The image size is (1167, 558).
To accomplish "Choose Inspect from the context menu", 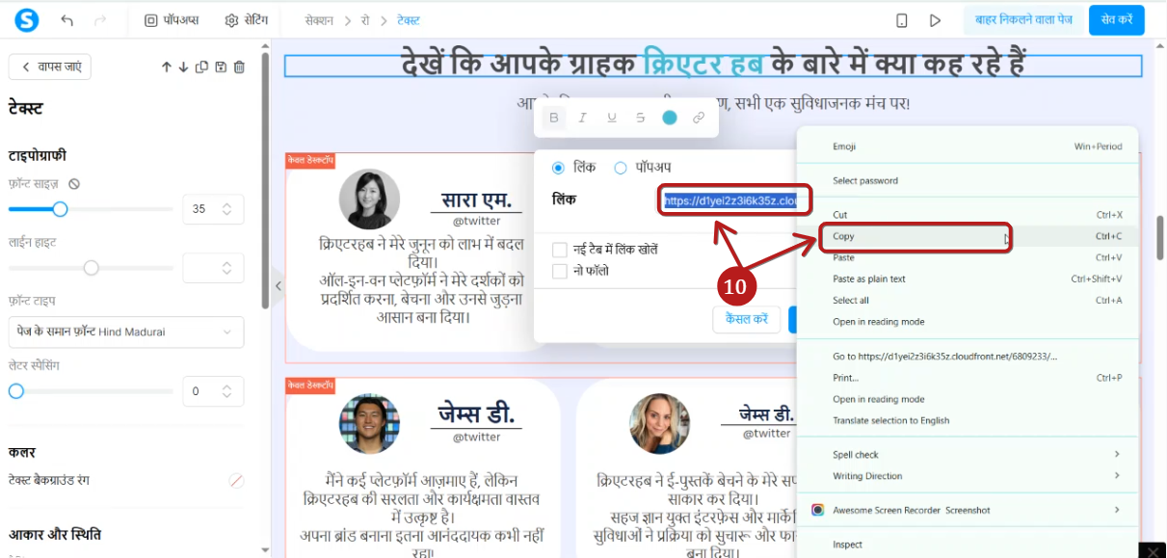I will click(968, 545).
